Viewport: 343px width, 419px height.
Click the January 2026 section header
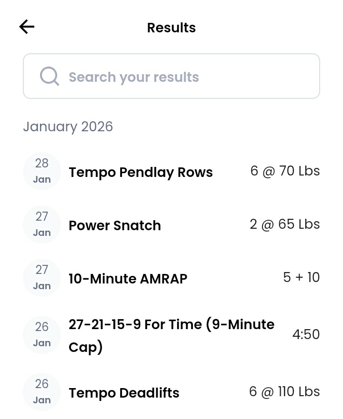(68, 127)
